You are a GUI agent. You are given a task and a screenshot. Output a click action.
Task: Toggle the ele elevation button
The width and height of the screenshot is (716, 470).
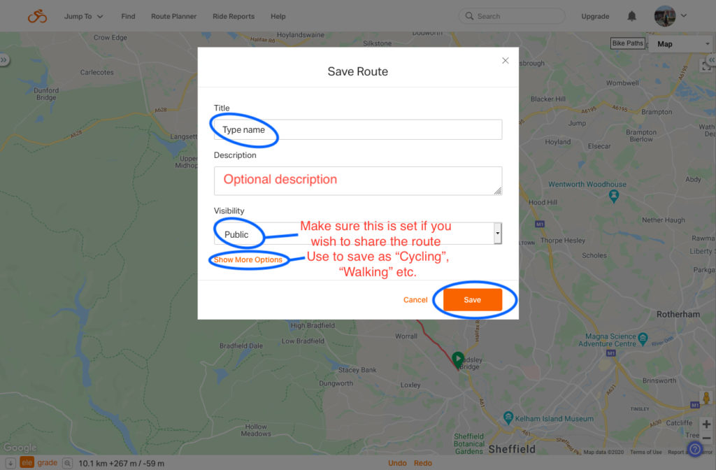[27, 463]
